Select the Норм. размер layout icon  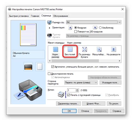tap(55, 49)
